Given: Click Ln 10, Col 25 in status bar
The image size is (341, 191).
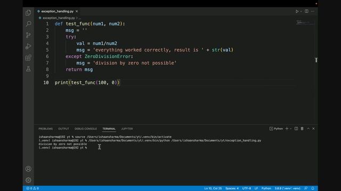Looking at the screenshot, I should point(213,188).
